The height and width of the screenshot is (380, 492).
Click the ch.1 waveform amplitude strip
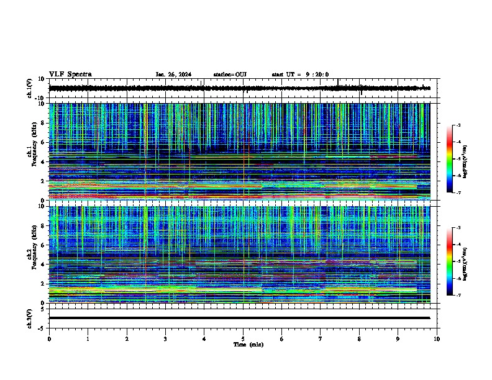click(x=239, y=88)
